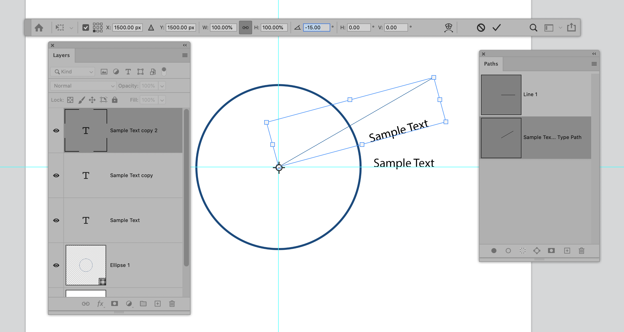Open the Kind layer filter dropdown
The image size is (624, 332).
pos(73,72)
